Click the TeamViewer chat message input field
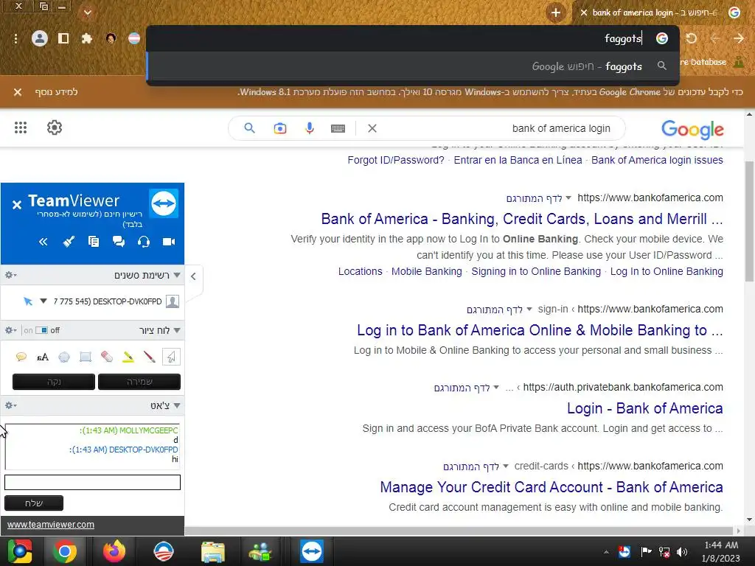 point(92,482)
